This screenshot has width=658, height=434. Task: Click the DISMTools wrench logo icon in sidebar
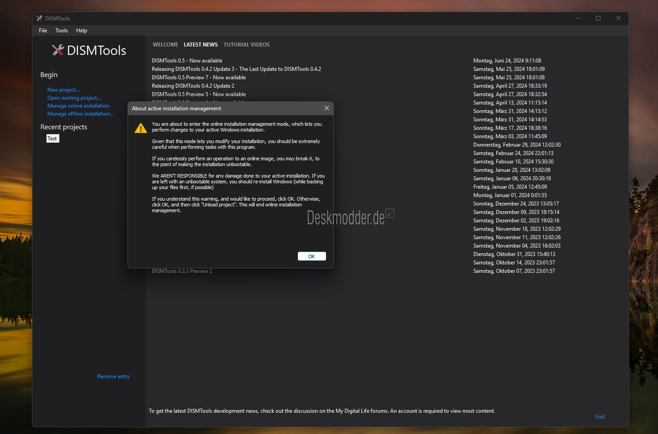click(58, 50)
